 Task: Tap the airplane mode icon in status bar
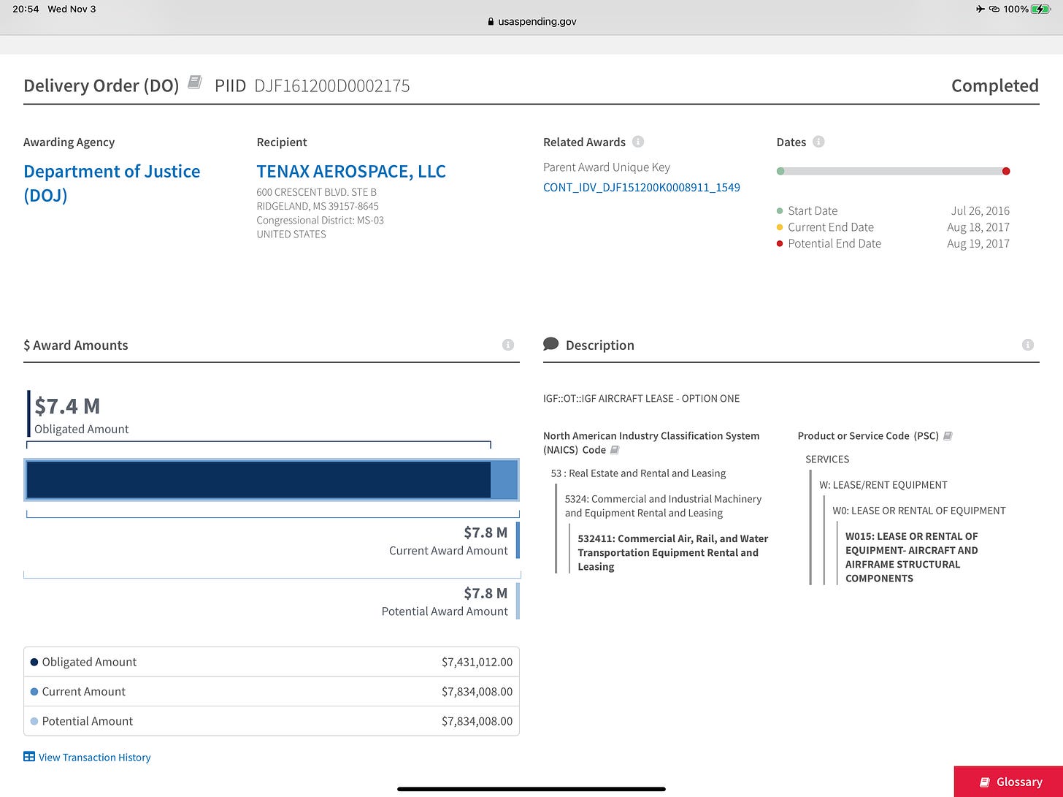pos(980,9)
